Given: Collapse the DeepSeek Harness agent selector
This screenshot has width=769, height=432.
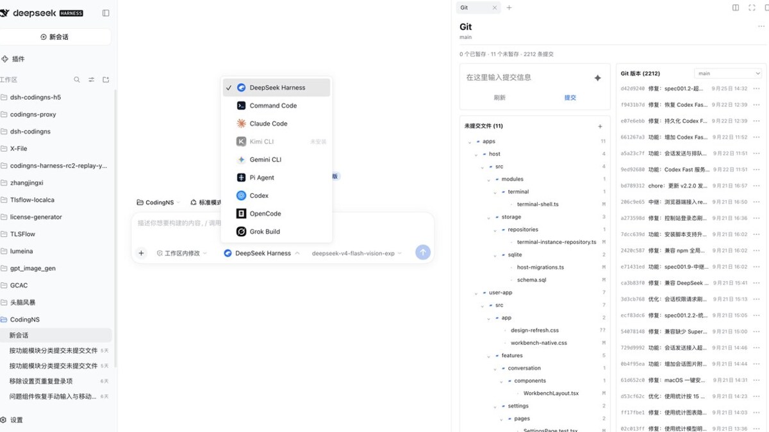Looking at the screenshot, I should click(261, 253).
